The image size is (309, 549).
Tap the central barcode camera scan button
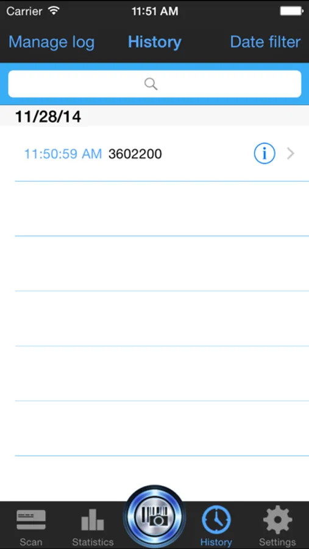(154, 517)
